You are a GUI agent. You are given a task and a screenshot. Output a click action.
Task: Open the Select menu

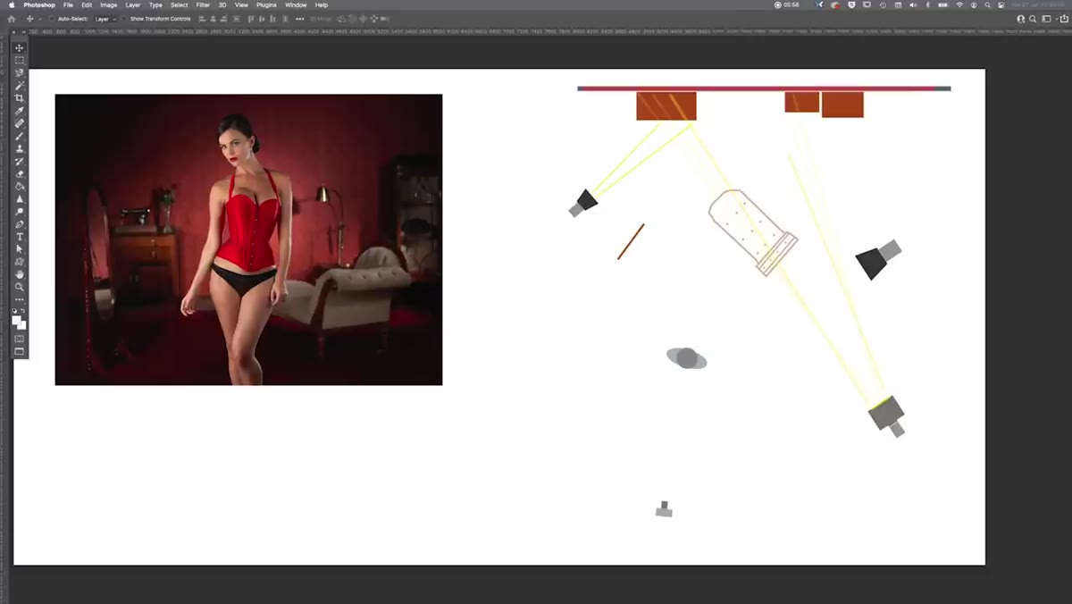(180, 5)
